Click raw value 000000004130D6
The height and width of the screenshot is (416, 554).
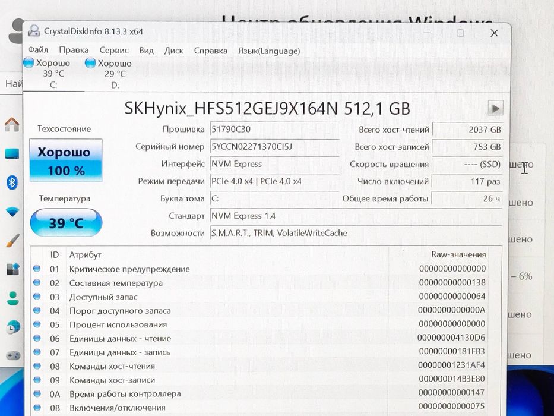point(451,338)
